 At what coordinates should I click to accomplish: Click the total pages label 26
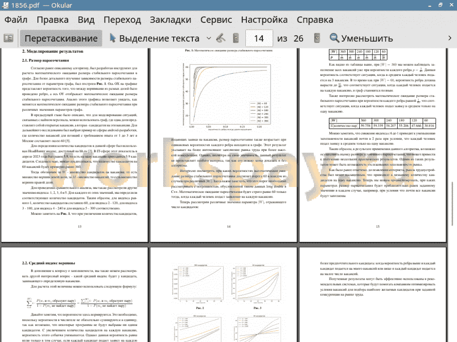298,38
